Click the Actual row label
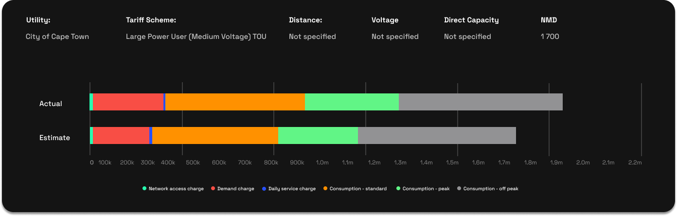The image size is (677, 216). coord(51,104)
